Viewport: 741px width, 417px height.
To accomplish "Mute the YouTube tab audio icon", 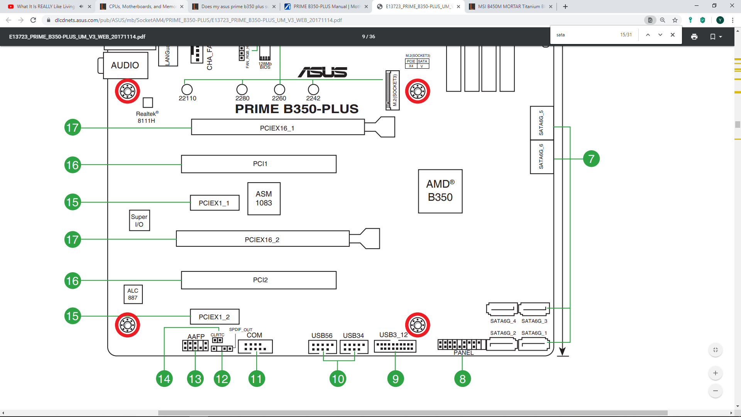I will point(81,7).
